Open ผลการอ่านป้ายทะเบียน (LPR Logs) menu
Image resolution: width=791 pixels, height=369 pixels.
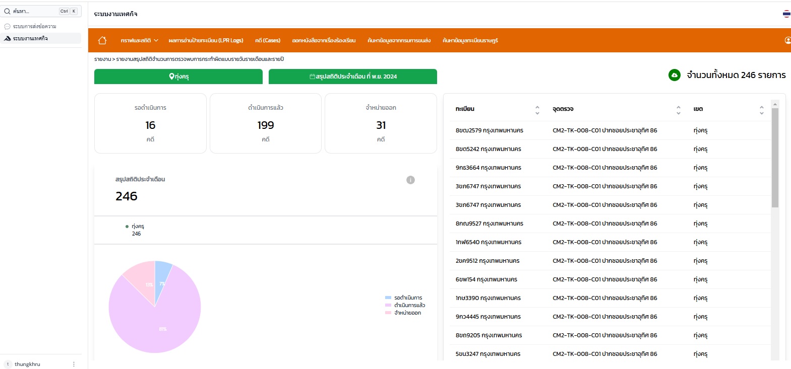(206, 40)
